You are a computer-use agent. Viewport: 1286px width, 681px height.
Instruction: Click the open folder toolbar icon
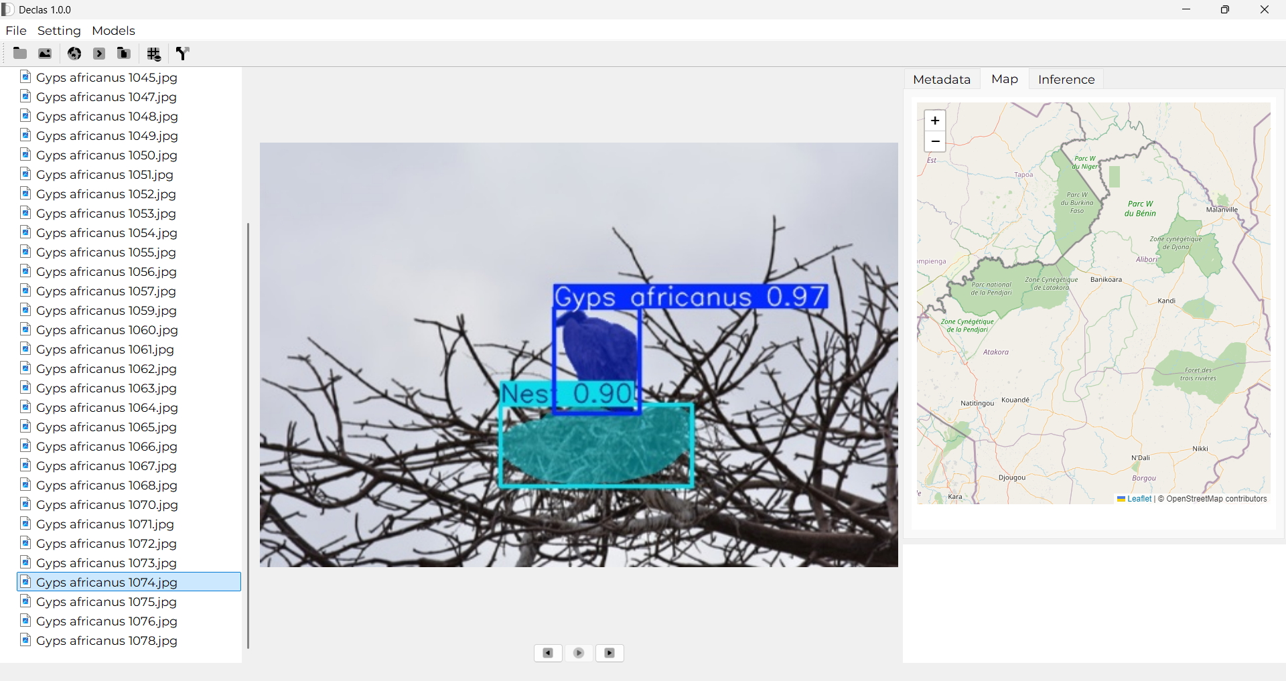[x=20, y=54]
